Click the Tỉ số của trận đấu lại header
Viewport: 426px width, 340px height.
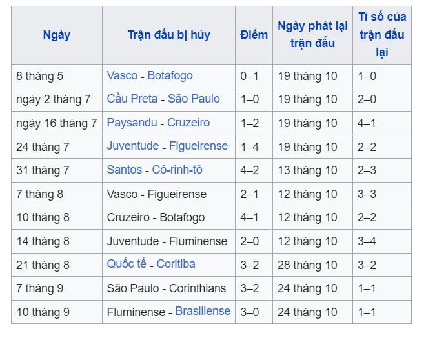(x=382, y=35)
